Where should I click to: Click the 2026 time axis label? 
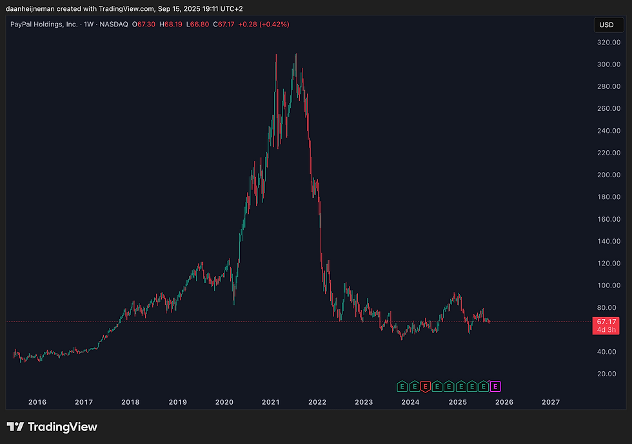coord(504,402)
